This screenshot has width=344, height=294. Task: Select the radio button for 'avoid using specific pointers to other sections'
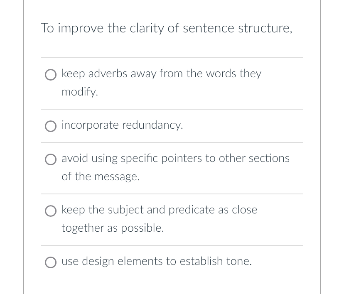50,159
